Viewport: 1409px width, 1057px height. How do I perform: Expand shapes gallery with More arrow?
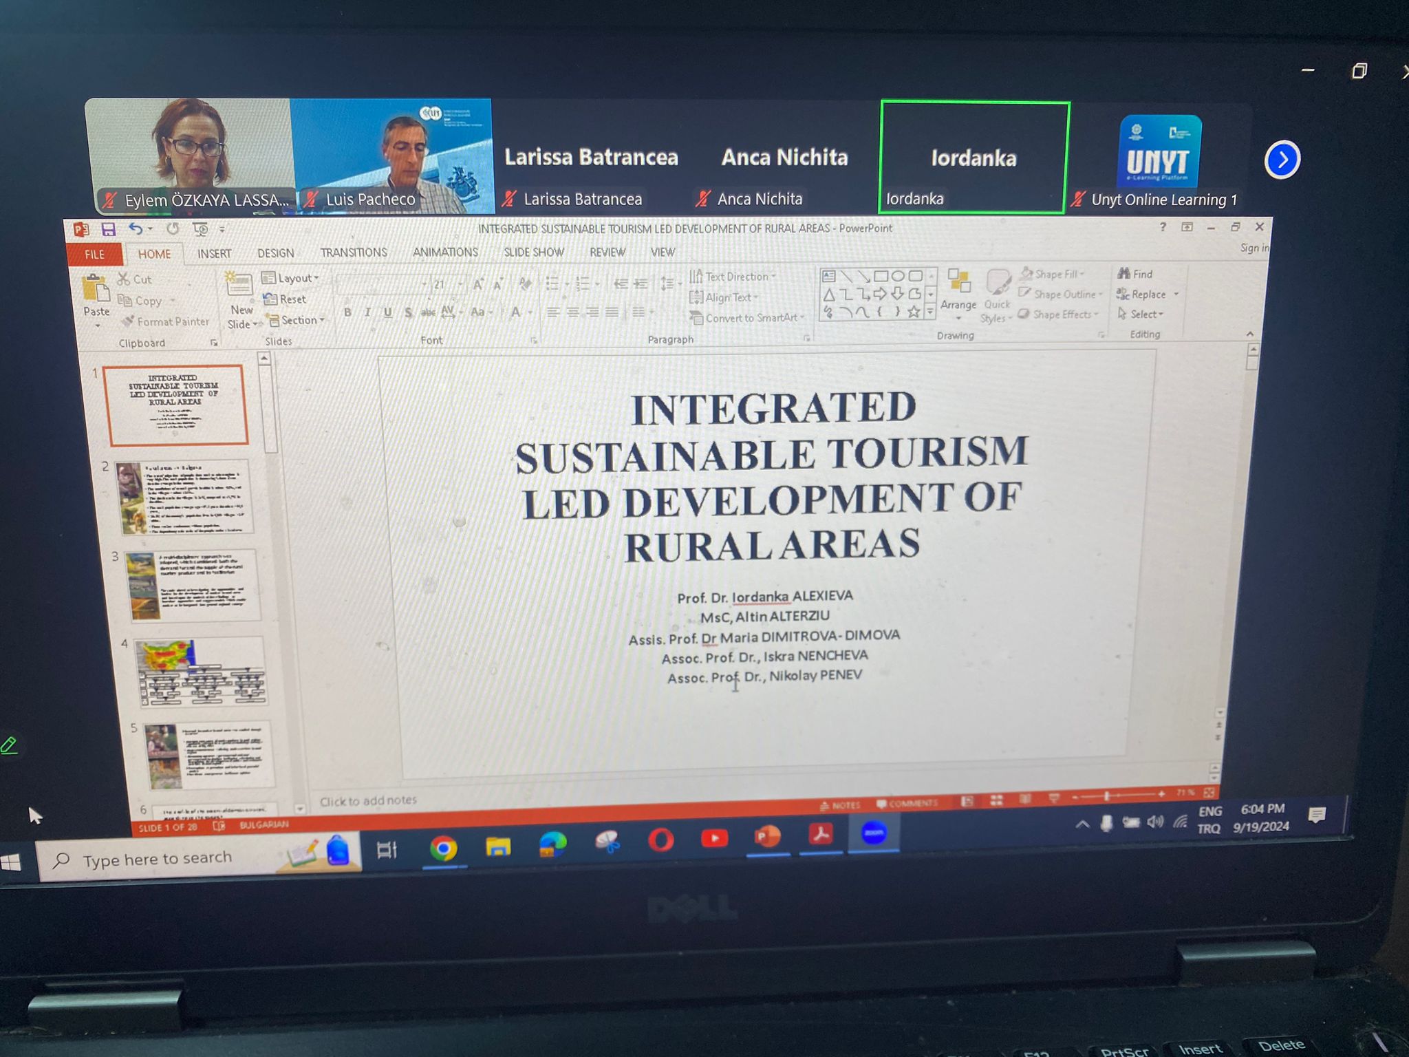point(930,312)
